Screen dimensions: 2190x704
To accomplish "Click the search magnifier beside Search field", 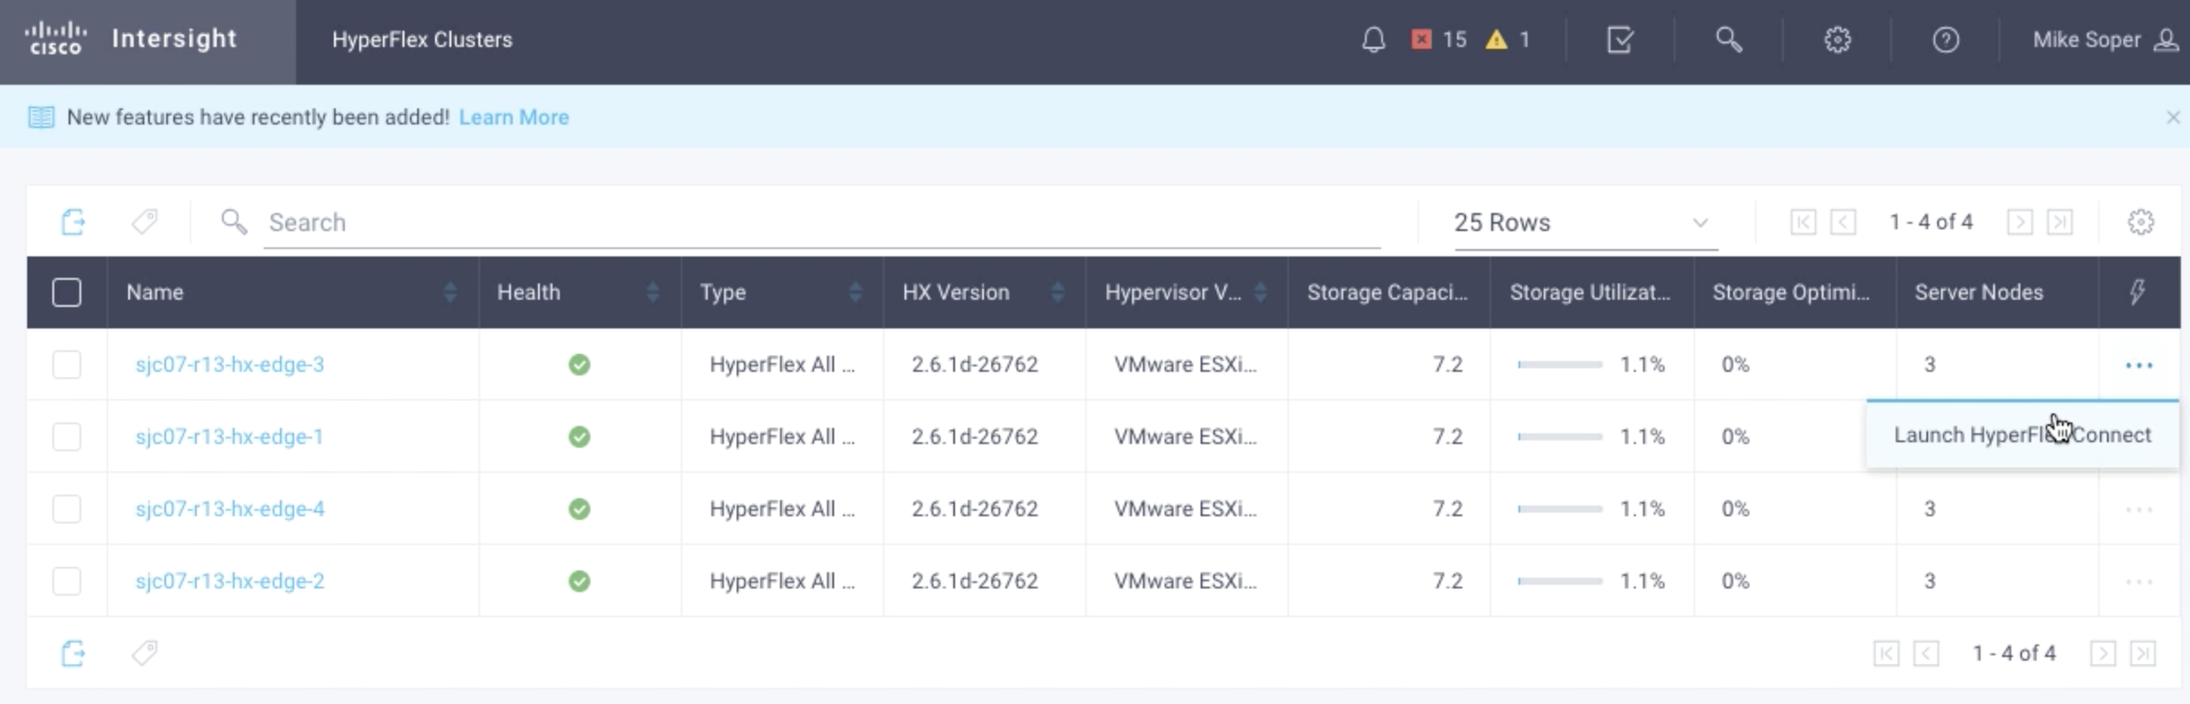I will coord(234,221).
